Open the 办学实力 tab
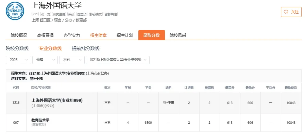The height and width of the screenshot is (138, 307). pyautogui.click(x=72, y=35)
